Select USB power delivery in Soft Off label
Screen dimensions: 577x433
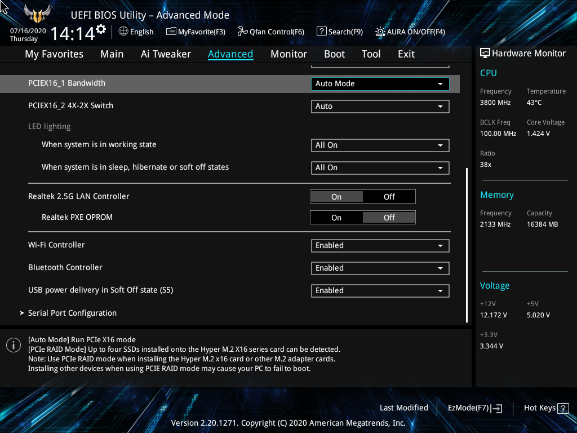point(100,290)
